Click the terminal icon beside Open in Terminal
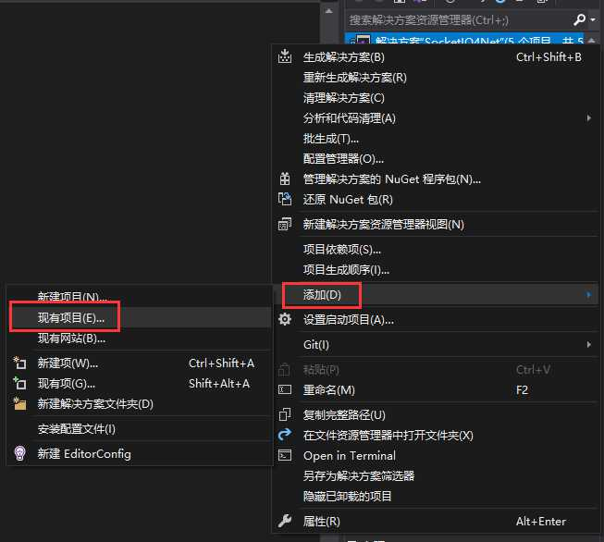 click(x=285, y=455)
